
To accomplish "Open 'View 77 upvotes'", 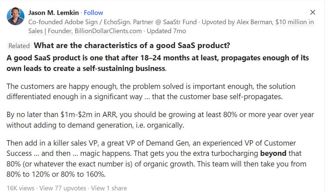I will point(63,188).
